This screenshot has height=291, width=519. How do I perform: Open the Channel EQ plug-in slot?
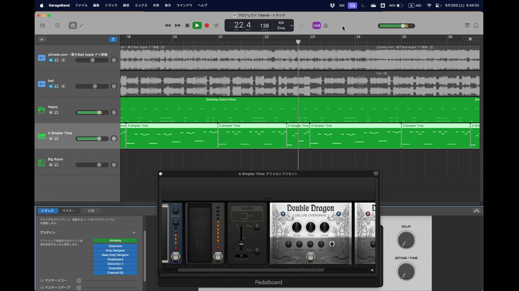115,273
